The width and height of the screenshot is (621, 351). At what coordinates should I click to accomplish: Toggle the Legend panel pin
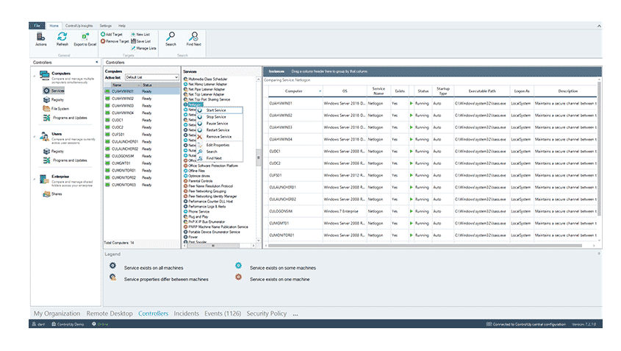598,254
